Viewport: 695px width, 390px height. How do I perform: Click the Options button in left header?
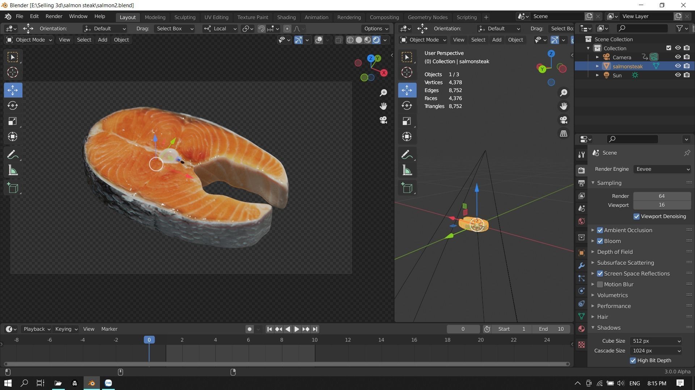click(x=376, y=29)
